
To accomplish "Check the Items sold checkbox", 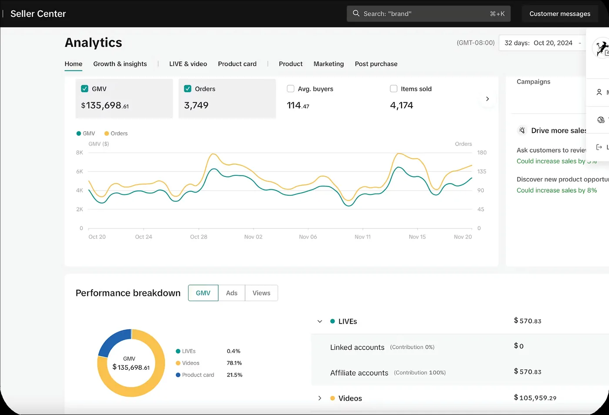I will 394,89.
